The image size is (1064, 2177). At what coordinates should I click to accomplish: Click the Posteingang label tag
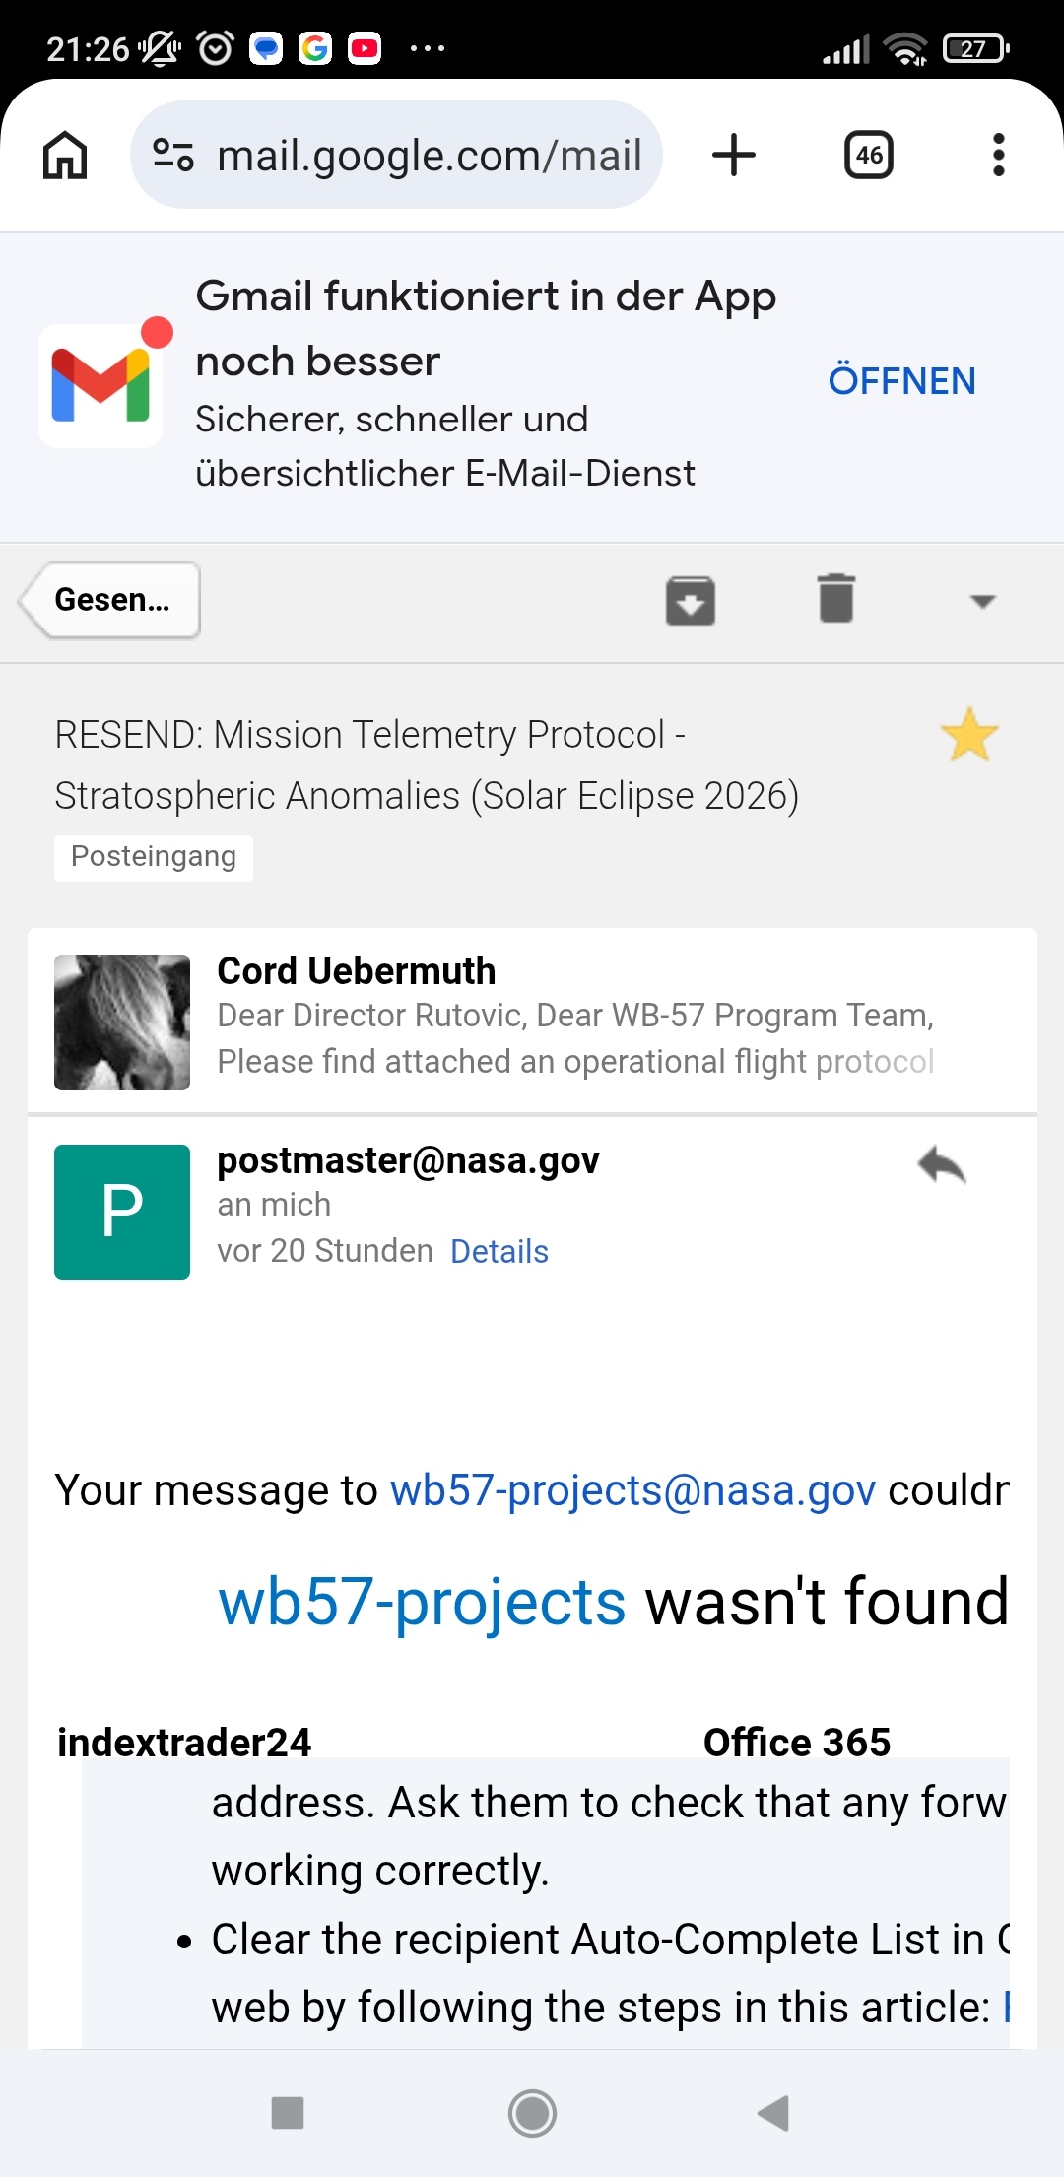click(154, 857)
